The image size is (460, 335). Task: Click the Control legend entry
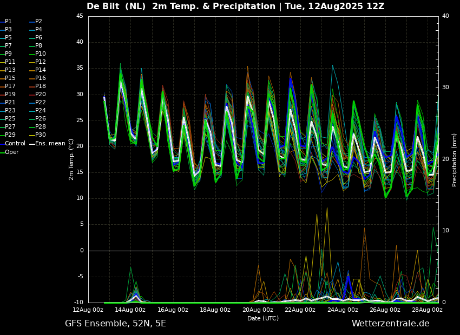[15, 144]
